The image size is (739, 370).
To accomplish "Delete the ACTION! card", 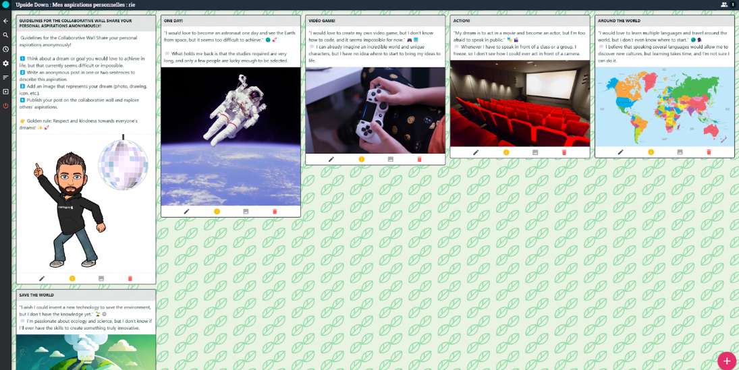I will point(564,152).
